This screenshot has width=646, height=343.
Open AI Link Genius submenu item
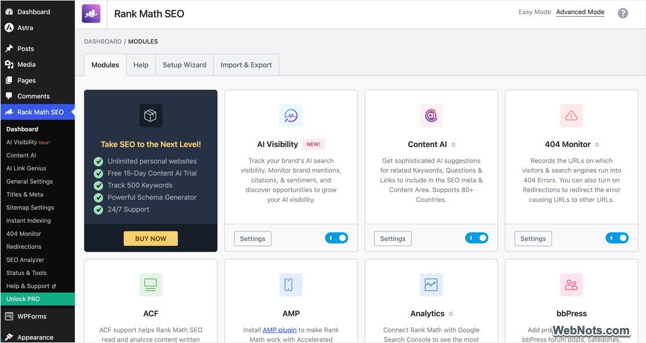[26, 168]
